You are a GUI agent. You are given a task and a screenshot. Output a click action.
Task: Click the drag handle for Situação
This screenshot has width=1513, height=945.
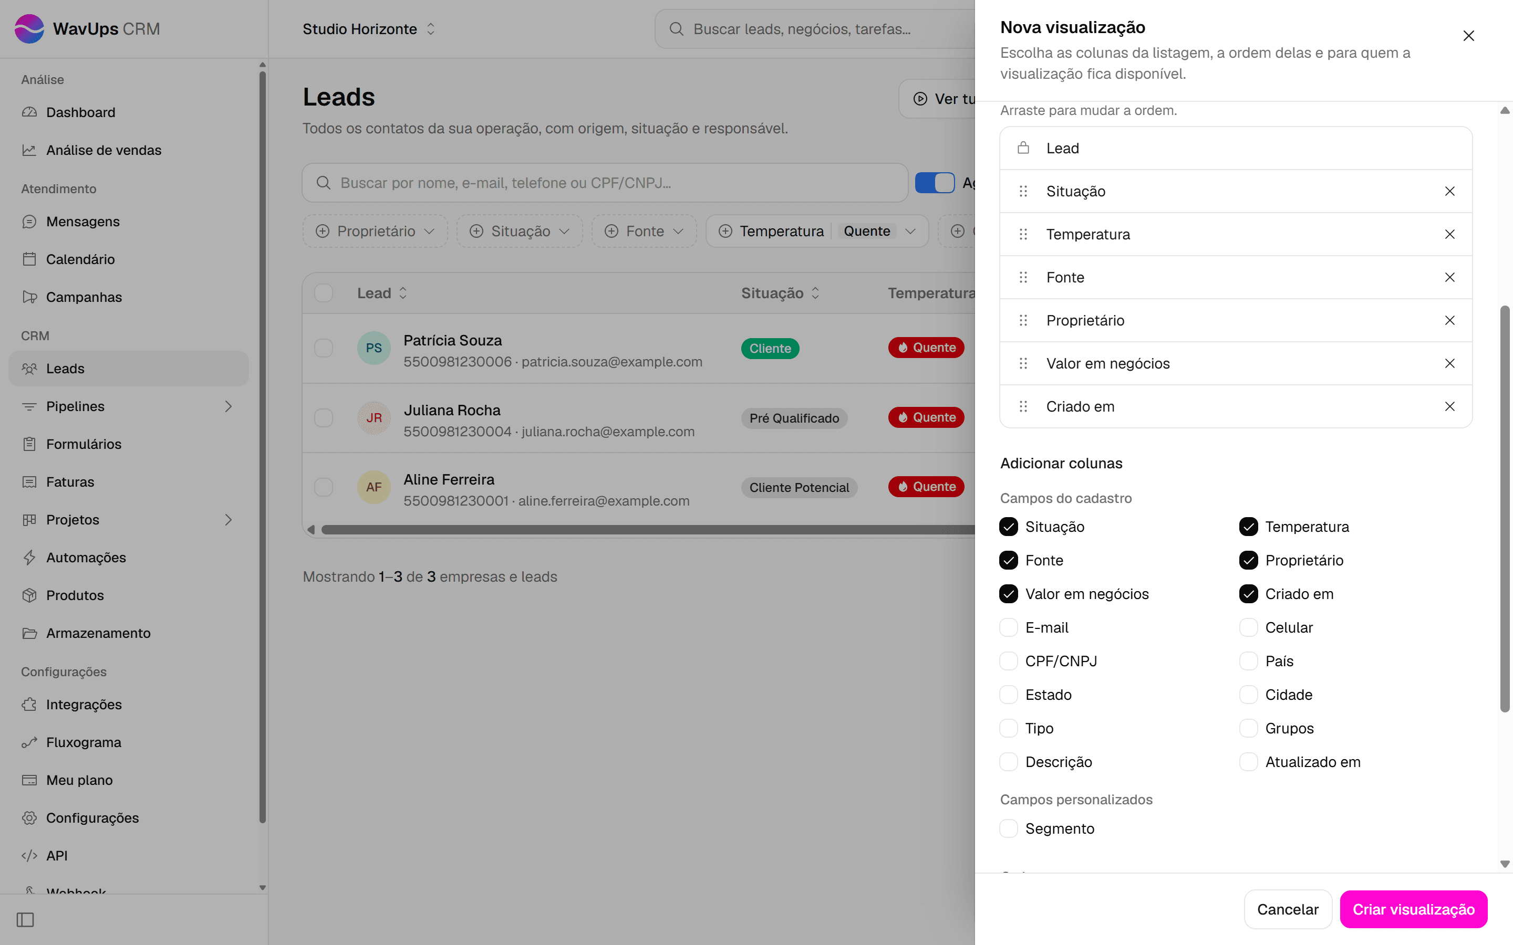(1023, 191)
